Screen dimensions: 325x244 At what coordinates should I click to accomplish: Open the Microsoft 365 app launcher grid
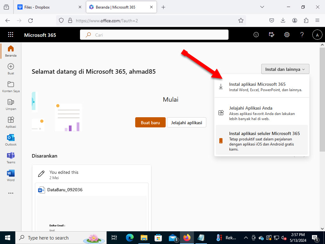(x=10, y=34)
